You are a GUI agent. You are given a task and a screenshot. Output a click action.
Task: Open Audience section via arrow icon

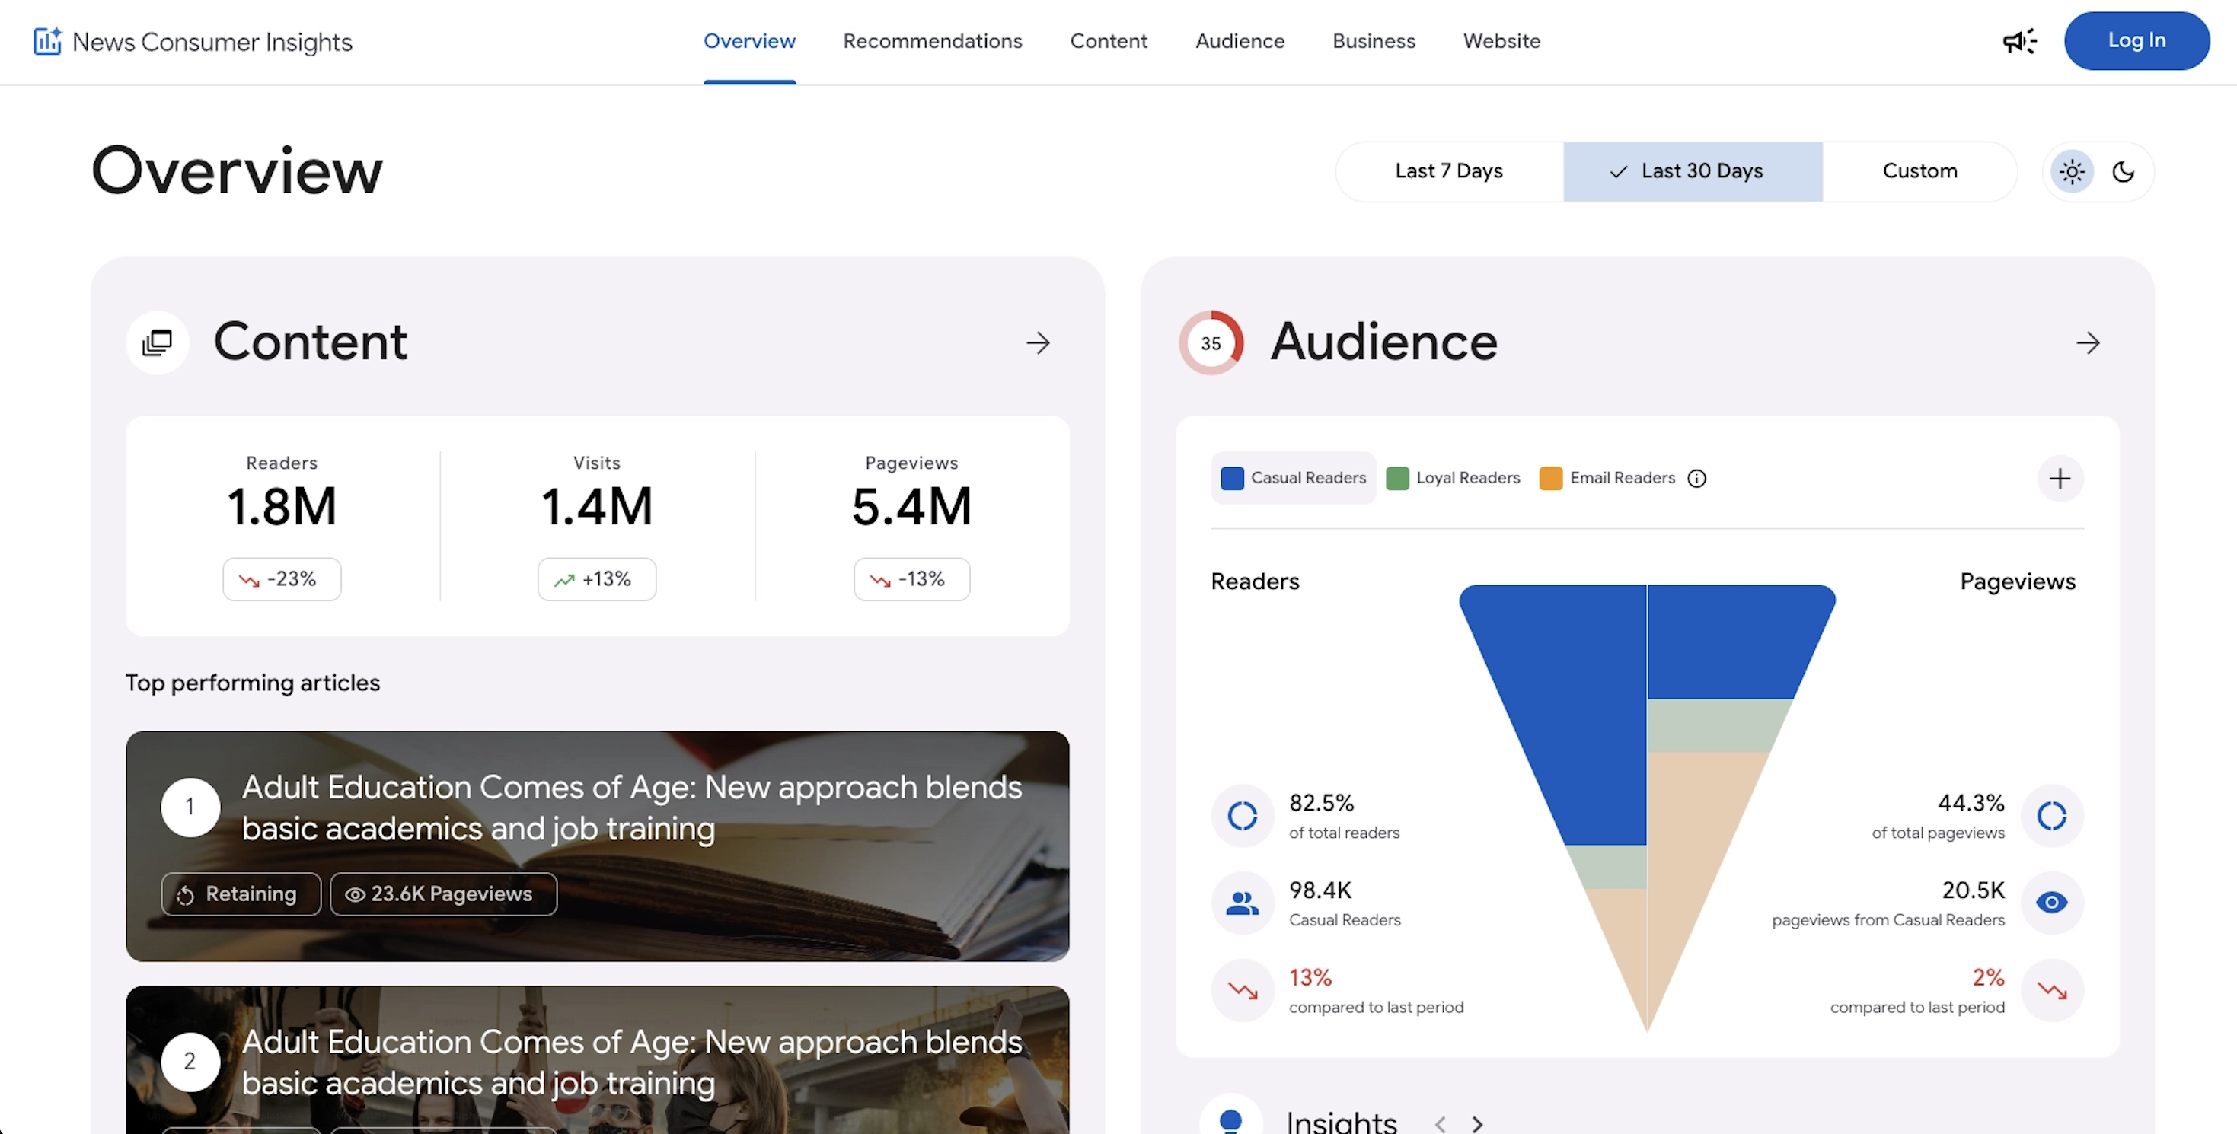pos(2088,343)
